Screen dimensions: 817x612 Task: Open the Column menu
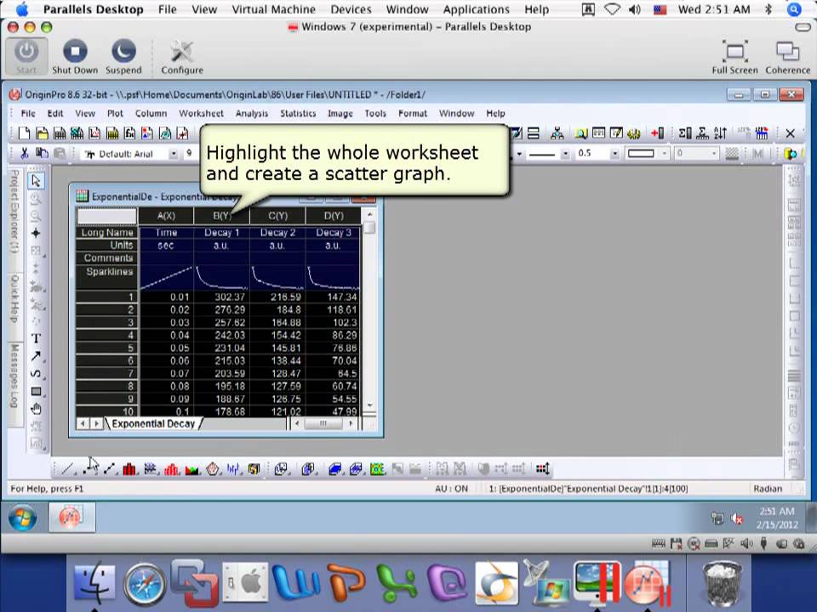(151, 113)
